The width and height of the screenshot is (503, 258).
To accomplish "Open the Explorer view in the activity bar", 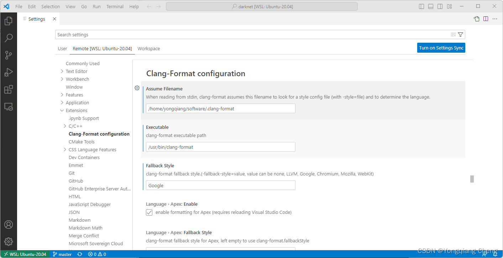I will [x=9, y=21].
